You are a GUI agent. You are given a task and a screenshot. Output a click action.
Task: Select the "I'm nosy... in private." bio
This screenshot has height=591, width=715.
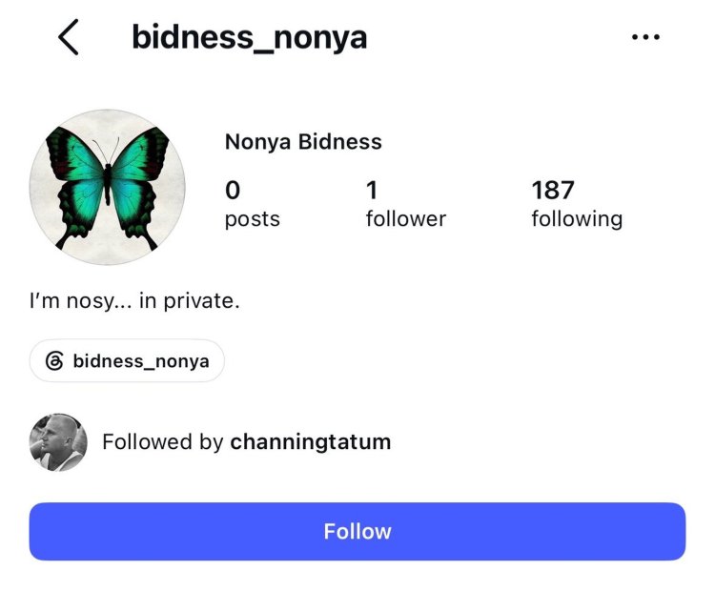click(x=134, y=301)
